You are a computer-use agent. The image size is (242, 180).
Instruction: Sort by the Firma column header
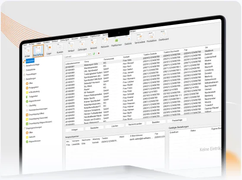[x=86, y=62]
